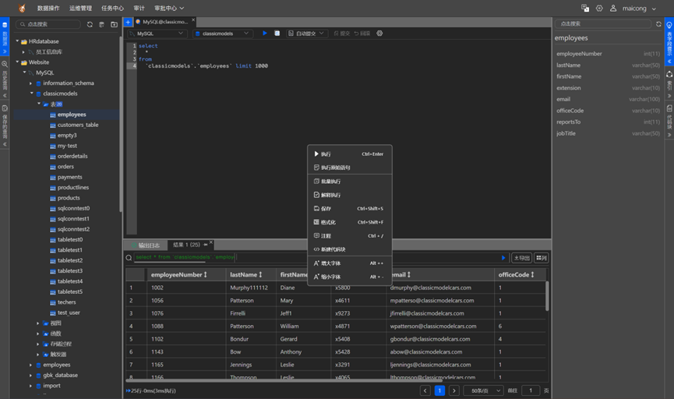Collapse the classicmodels tree node
674x399 pixels.
[x=32, y=94]
